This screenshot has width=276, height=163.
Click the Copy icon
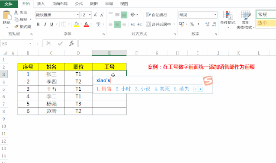(16, 19)
